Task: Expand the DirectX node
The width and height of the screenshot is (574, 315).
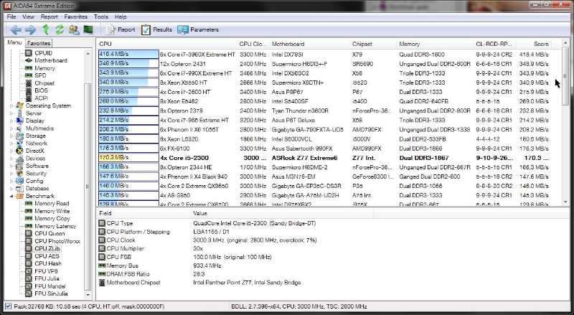Action: (x=11, y=151)
